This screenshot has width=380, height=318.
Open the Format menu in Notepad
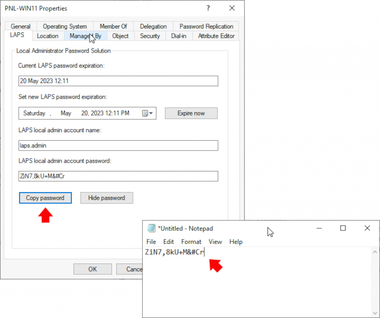(x=191, y=241)
